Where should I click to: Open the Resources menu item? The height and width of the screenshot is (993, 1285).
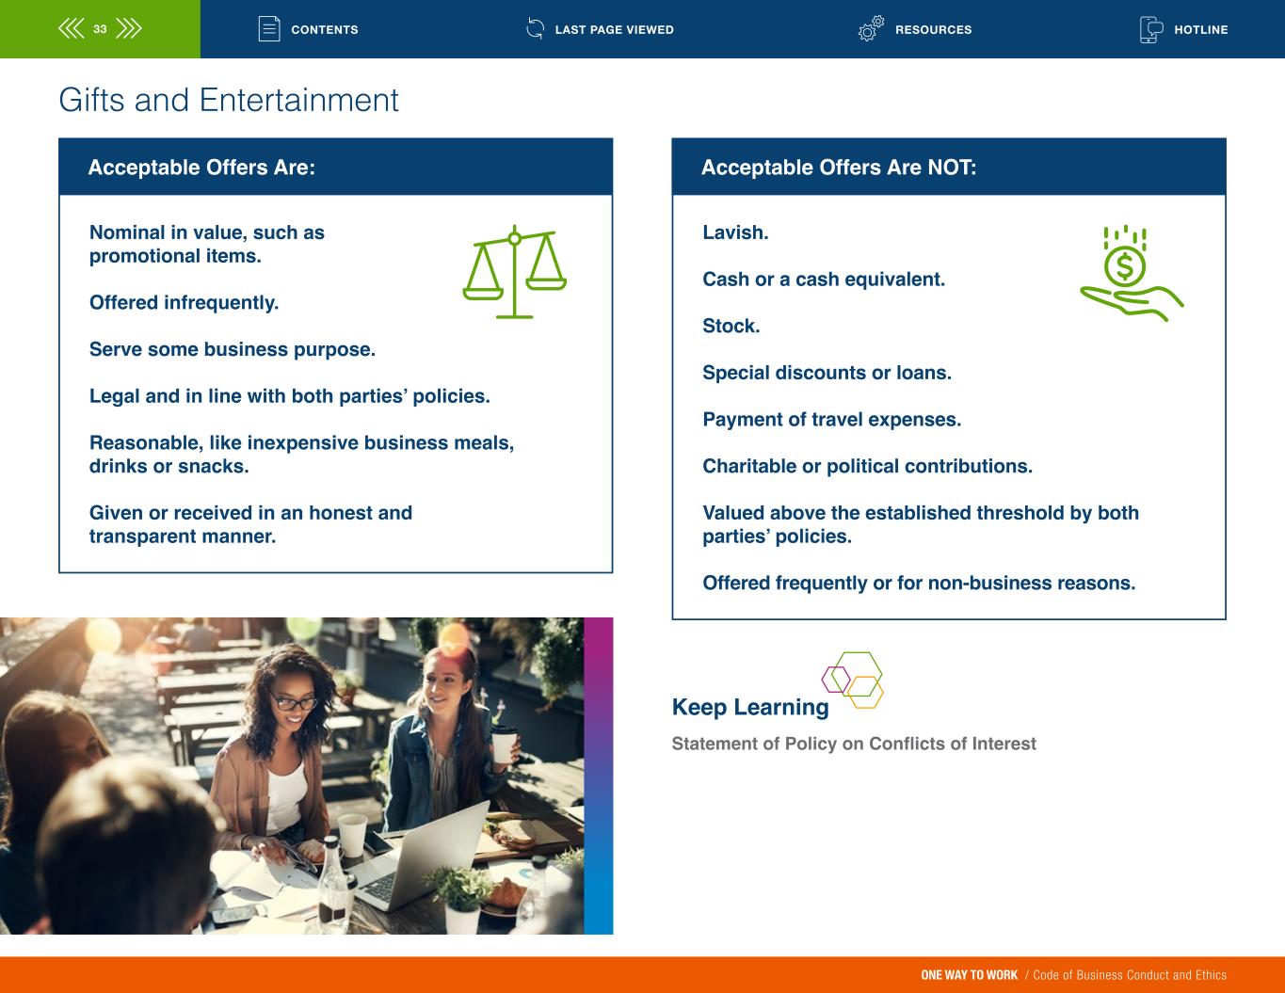(x=933, y=30)
